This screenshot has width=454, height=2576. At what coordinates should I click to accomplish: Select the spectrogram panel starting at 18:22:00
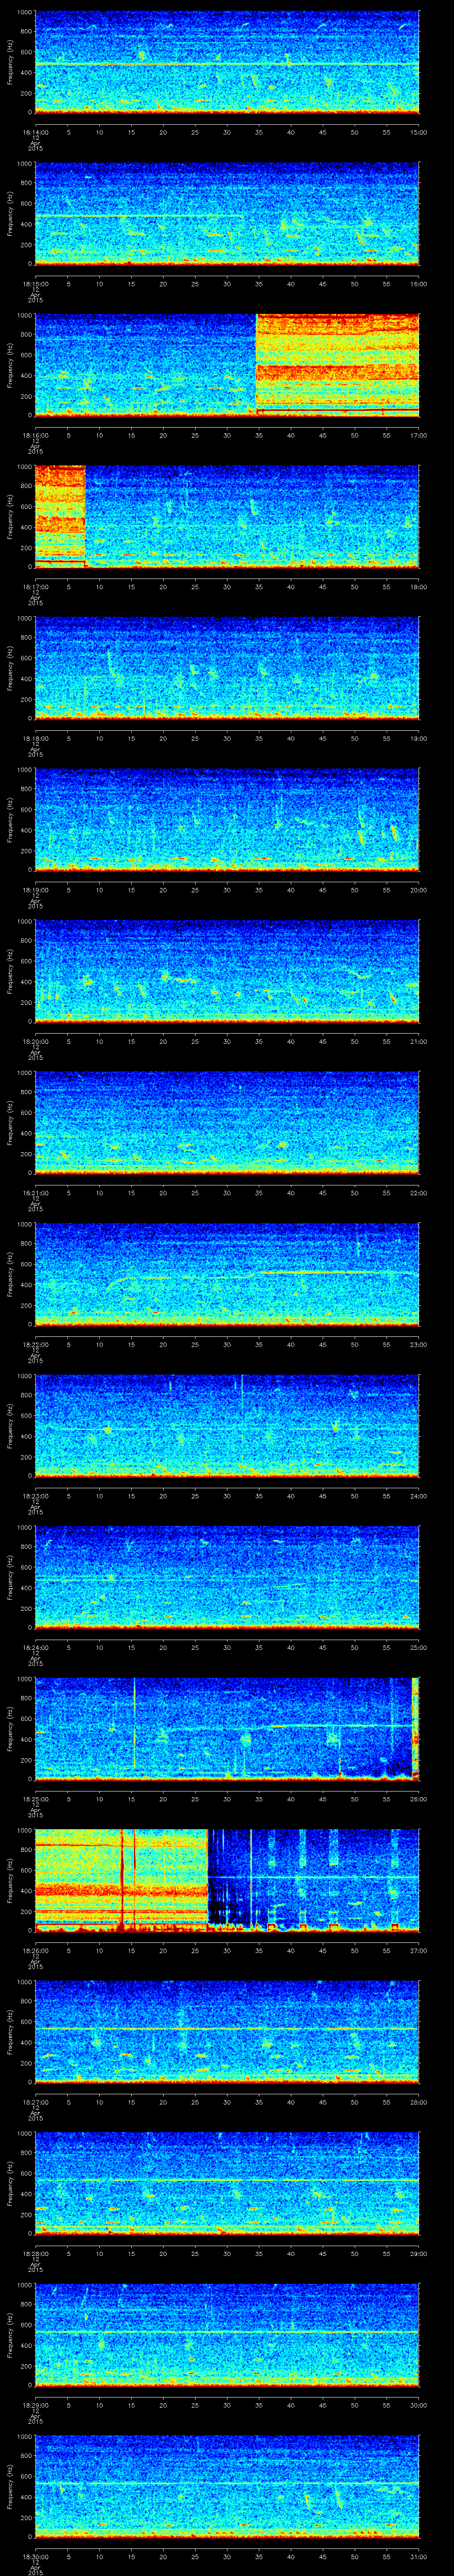point(227,1274)
